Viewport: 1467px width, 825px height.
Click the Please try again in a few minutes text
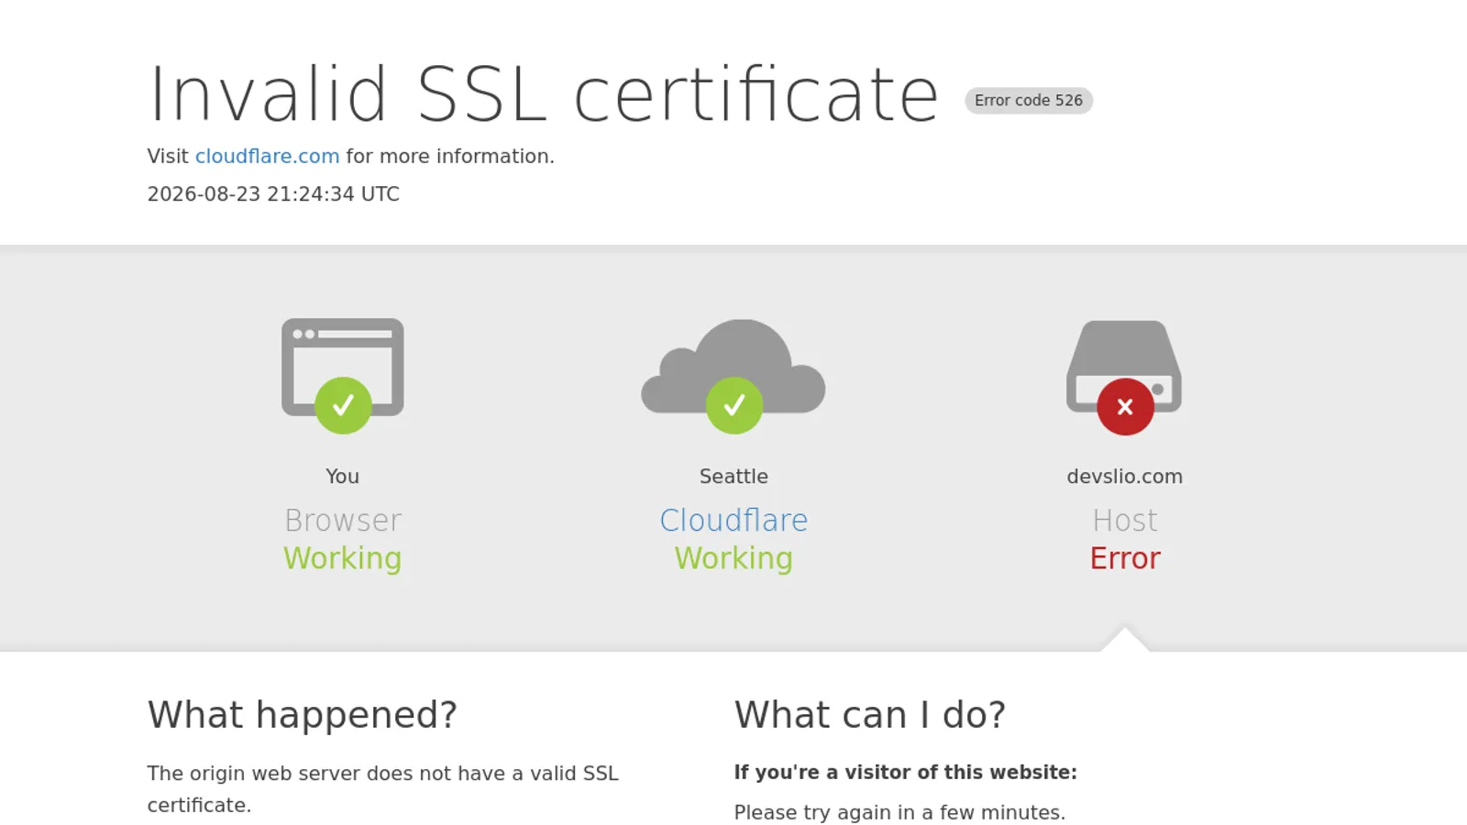pos(899,813)
